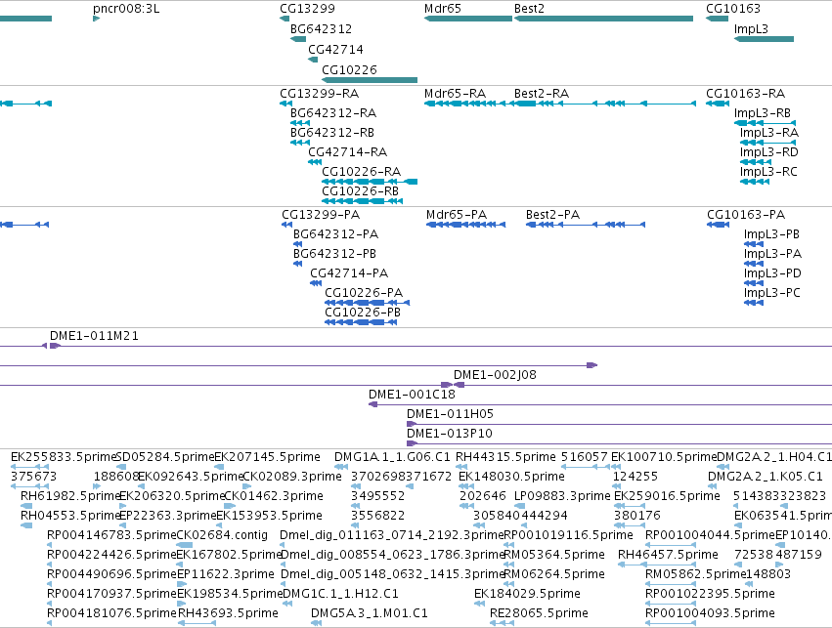Viewport: 832px width, 628px height.
Task: Click the Mdr65-PA protein glyph
Action: pos(466,225)
